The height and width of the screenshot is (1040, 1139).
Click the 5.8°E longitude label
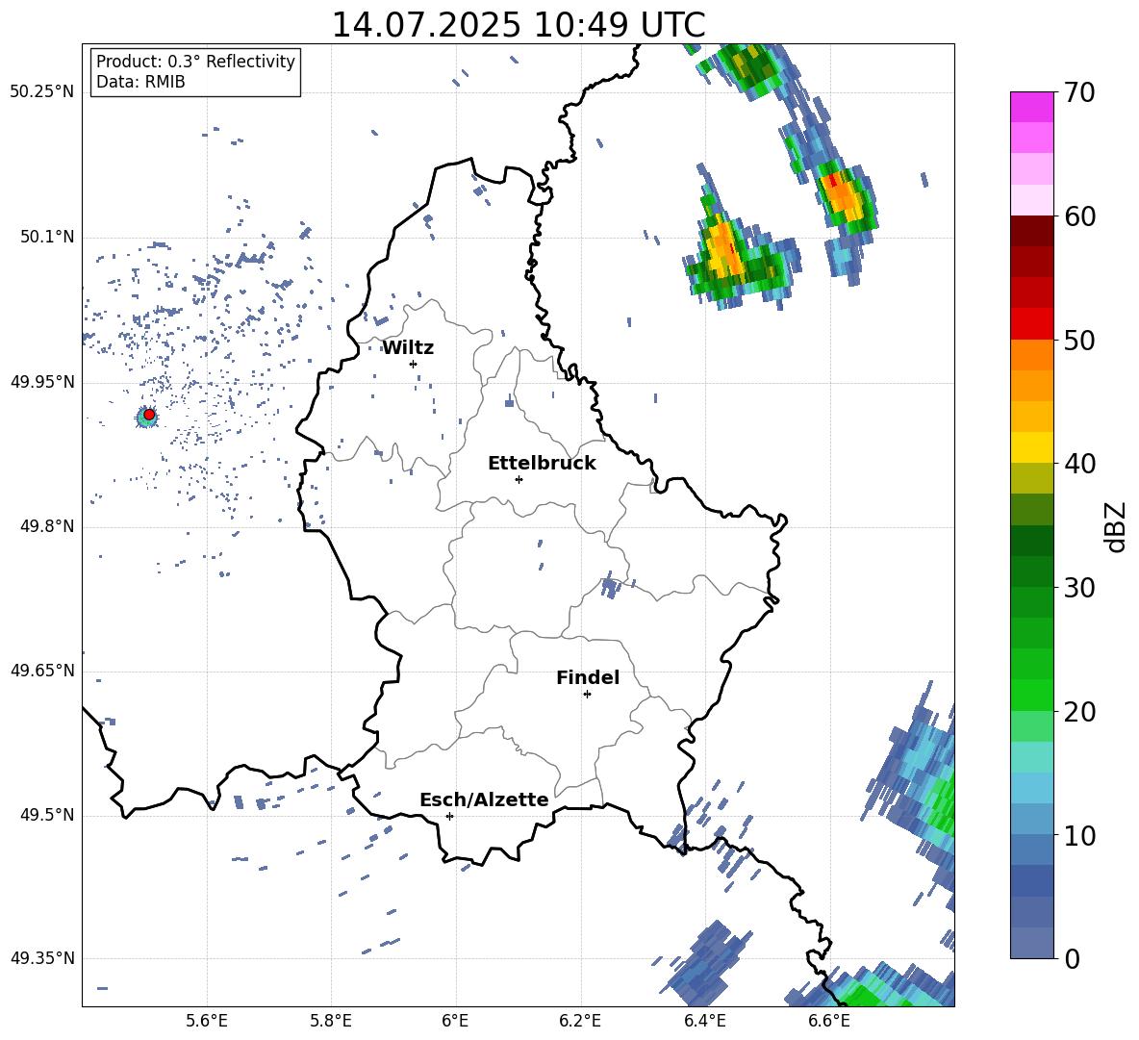[x=331, y=1021]
